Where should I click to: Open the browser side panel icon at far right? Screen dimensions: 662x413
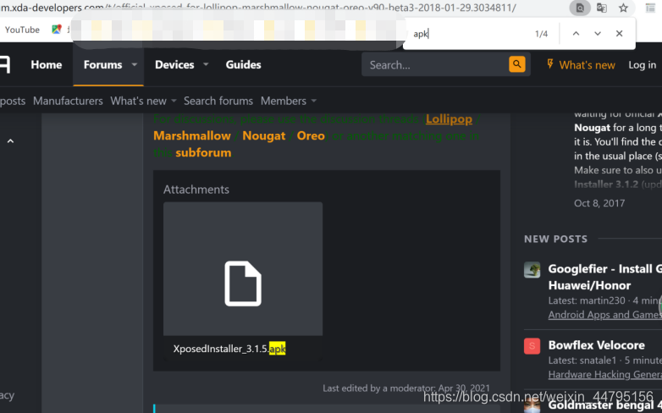[x=651, y=8]
